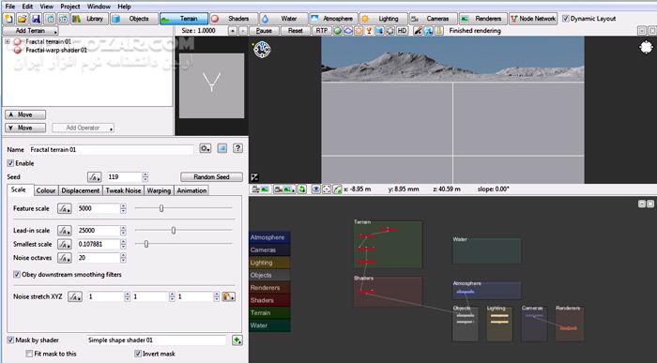Save the project with the floppy disk icon
This screenshot has height=363, width=657.
click(x=36, y=19)
